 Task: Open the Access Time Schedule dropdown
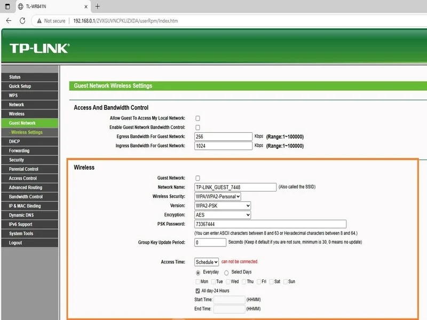207,262
